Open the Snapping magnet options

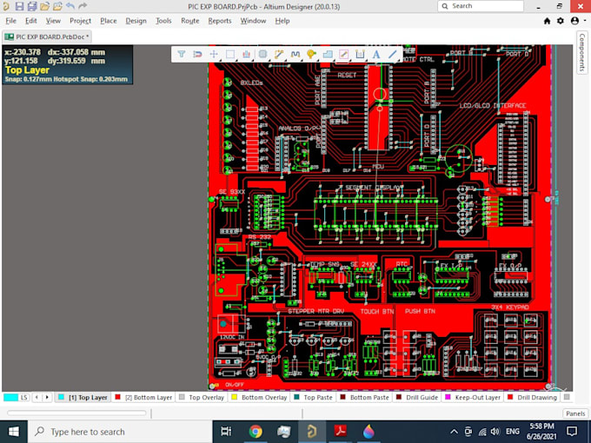(x=197, y=54)
